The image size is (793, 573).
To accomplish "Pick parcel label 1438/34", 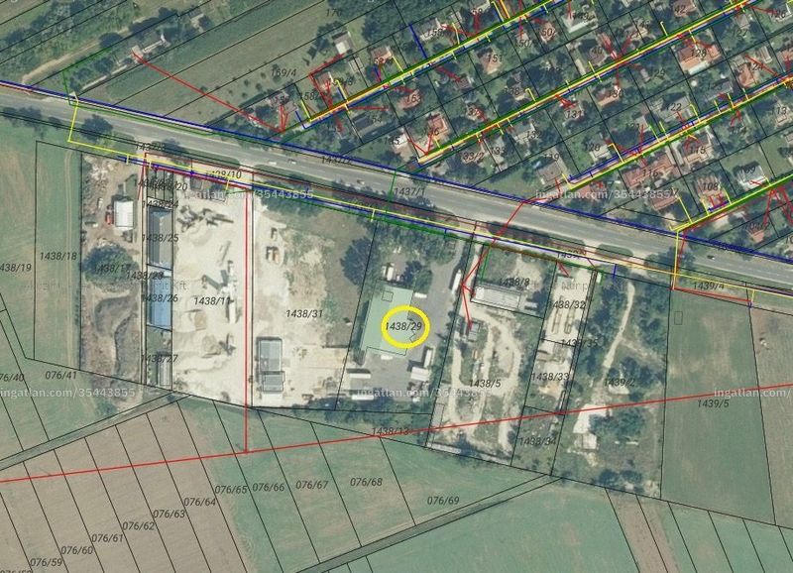I will [x=537, y=441].
